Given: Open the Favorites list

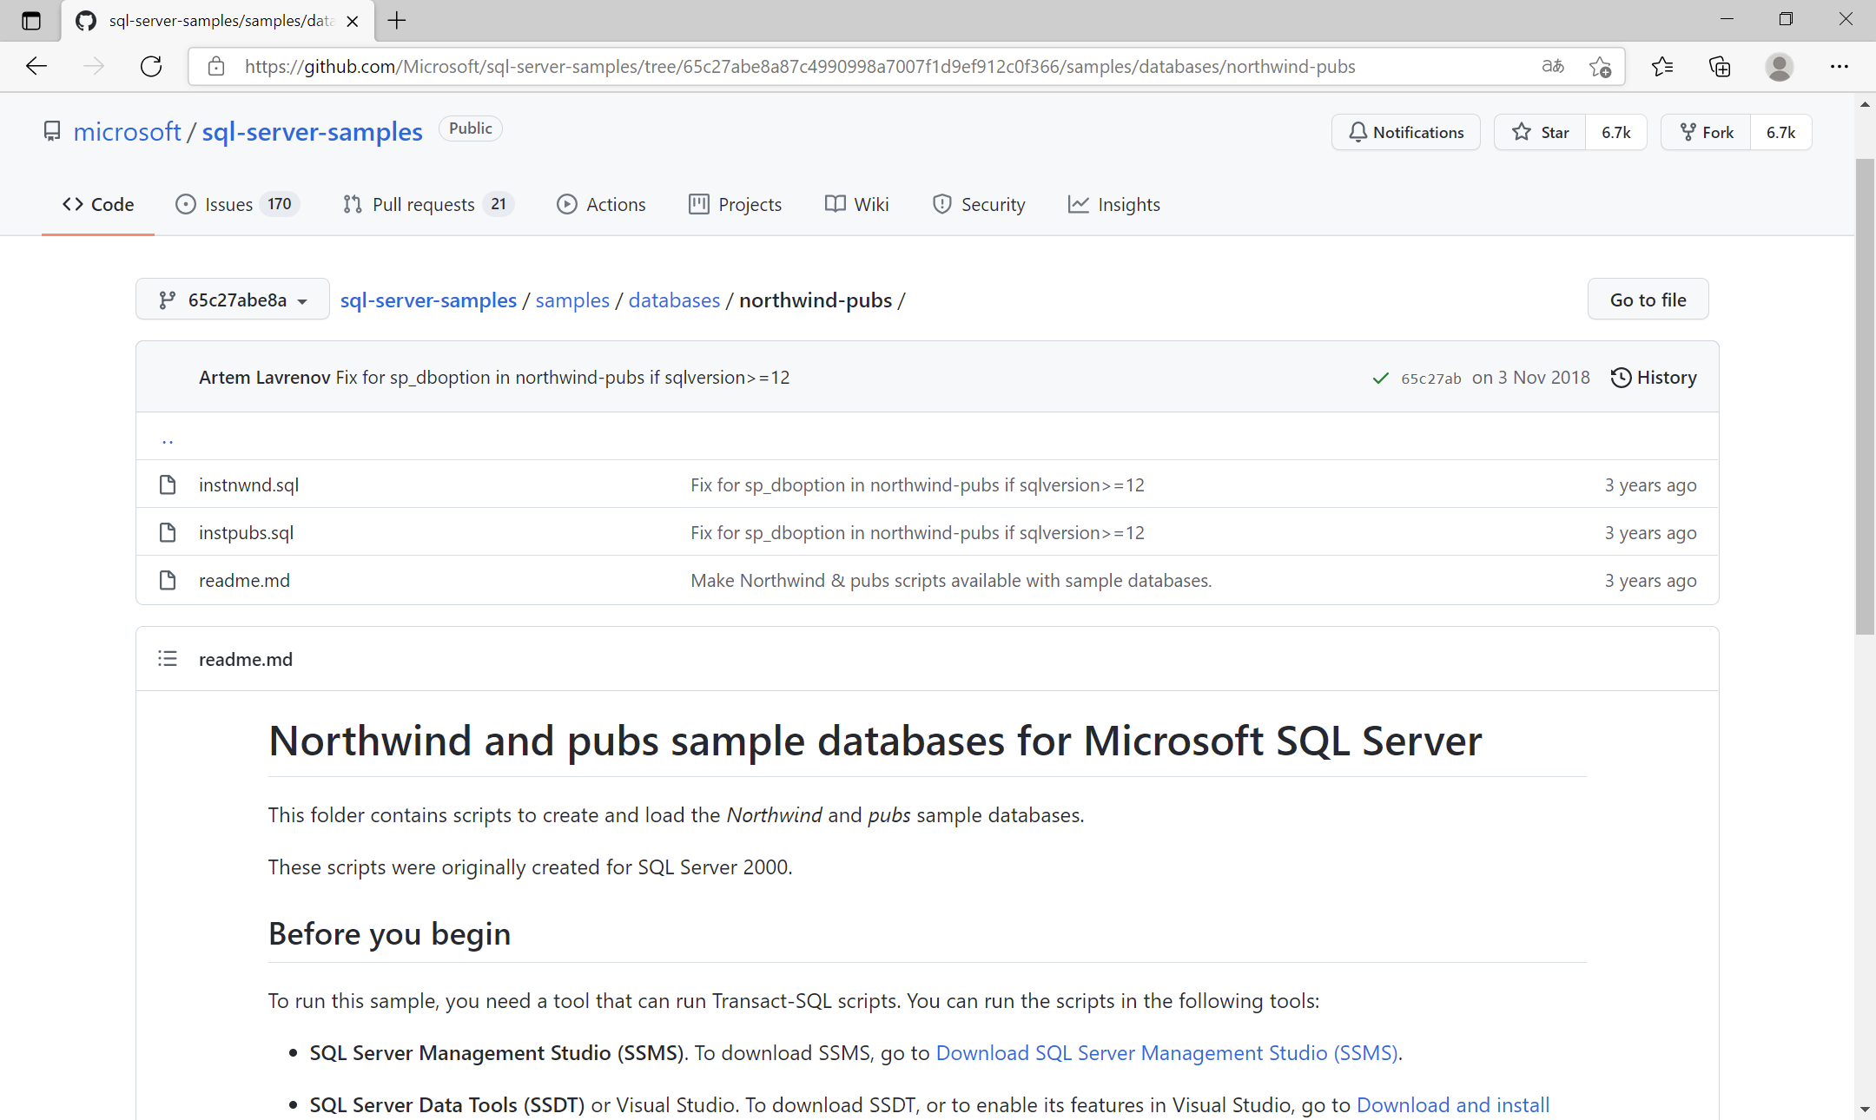Looking at the screenshot, I should coord(1662,66).
